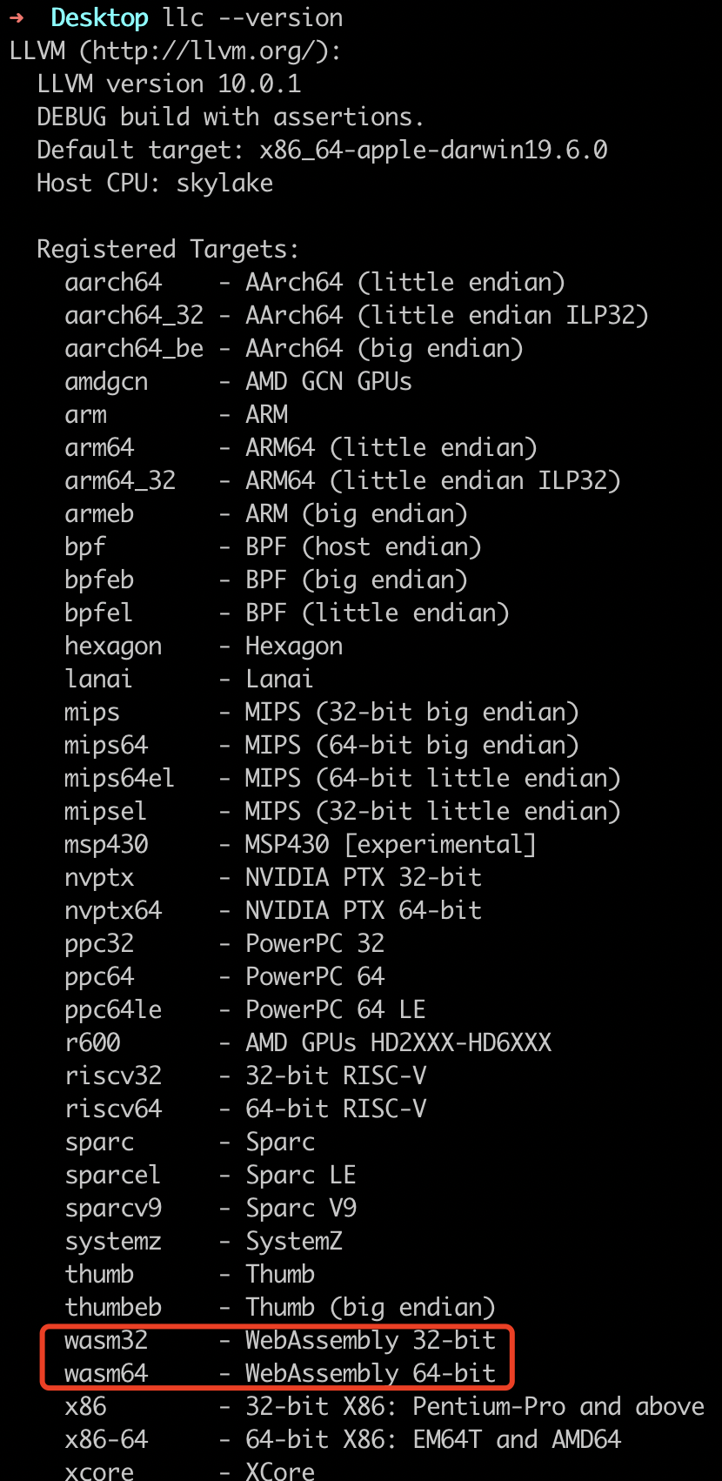The height and width of the screenshot is (1481, 722).
Task: Select the LLVM version 10.0.1 line
Action: click(169, 84)
